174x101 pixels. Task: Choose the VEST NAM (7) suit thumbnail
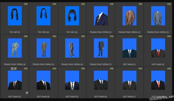[129, 80]
